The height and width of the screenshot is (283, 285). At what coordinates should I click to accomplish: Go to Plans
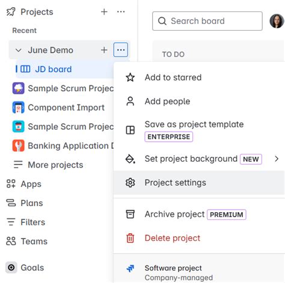32,203
